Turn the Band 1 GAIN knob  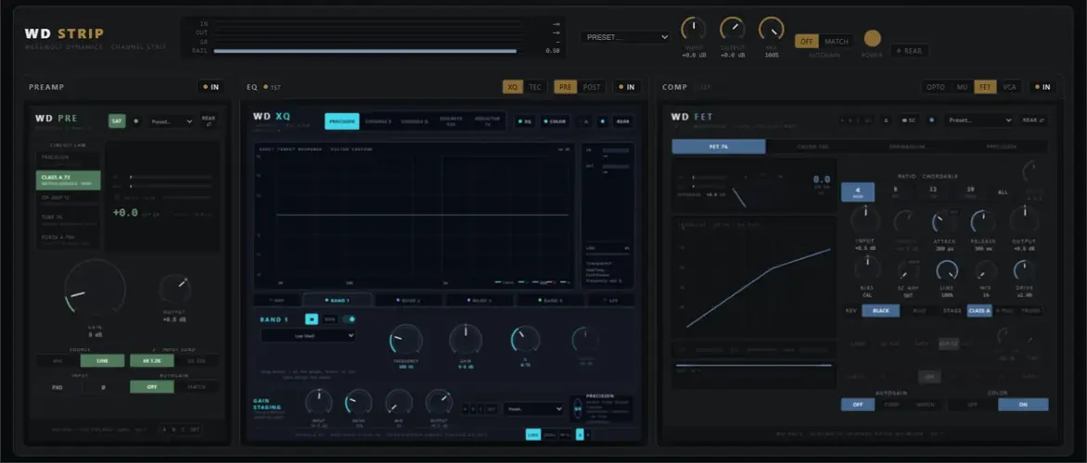click(x=466, y=340)
